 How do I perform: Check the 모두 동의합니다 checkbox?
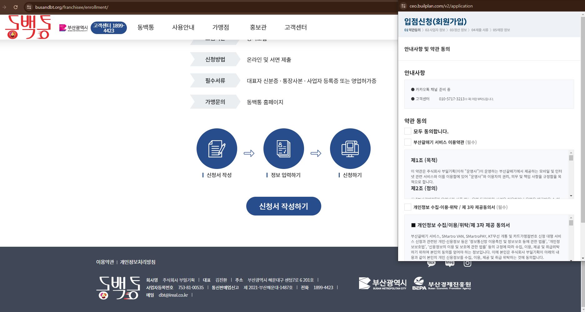408,131
